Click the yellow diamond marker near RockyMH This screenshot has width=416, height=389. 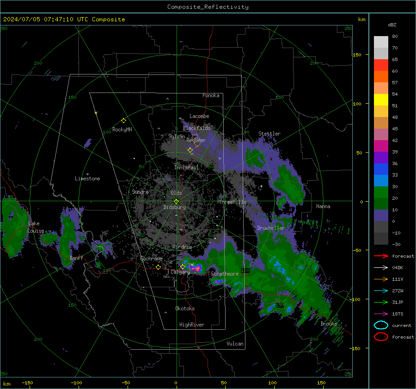(x=123, y=121)
